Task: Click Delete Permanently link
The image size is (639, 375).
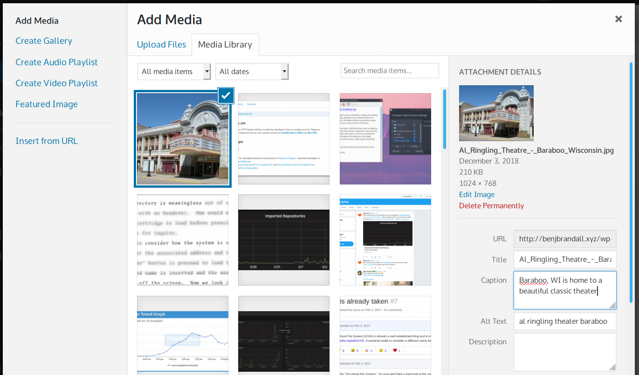Action: click(x=491, y=205)
